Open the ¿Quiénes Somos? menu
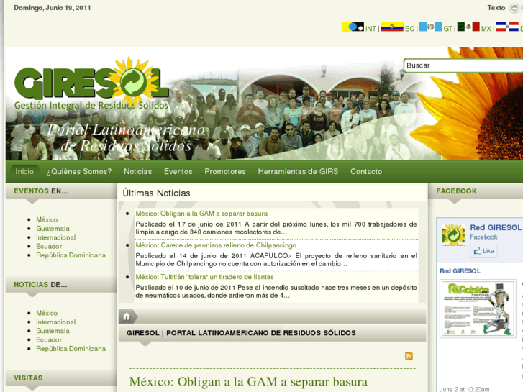The height and width of the screenshot is (392, 523). click(79, 171)
